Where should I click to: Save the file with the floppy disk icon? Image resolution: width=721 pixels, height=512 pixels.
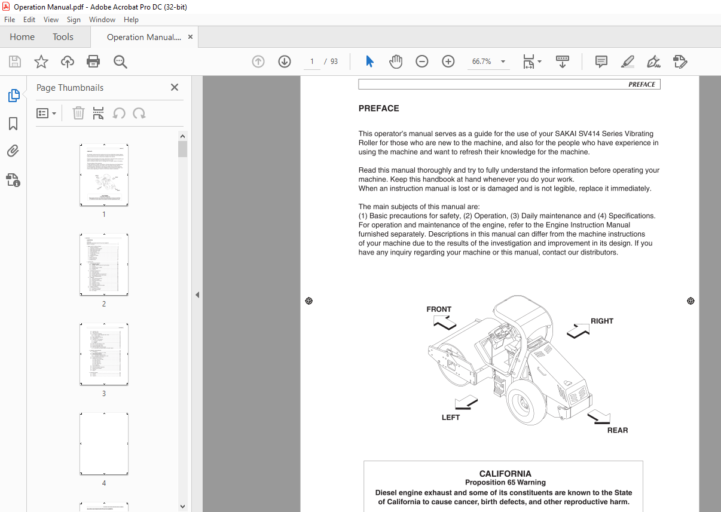click(15, 62)
